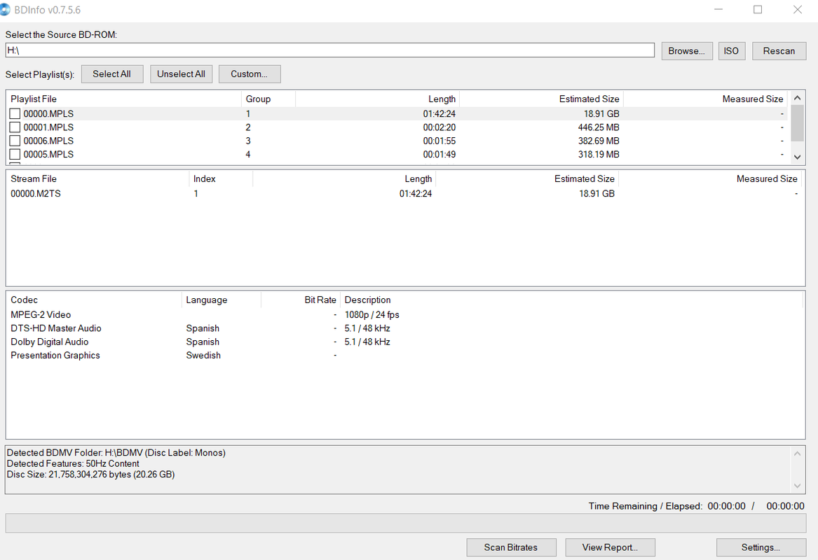Select playlist row 00001.MPLS
Image resolution: width=818 pixels, height=560 pixels.
[397, 127]
